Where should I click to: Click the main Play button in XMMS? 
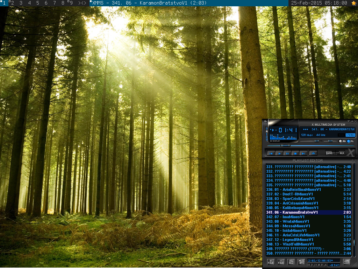[279, 153]
